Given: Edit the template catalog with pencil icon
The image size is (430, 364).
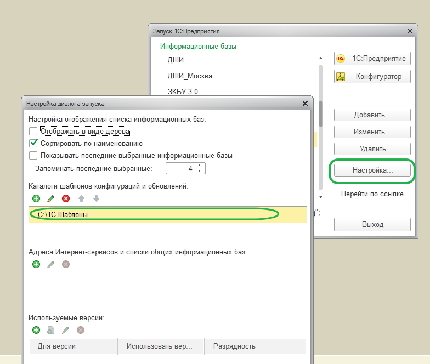Looking at the screenshot, I should click(50, 198).
